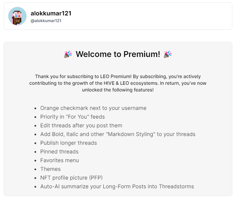Select Priority in "For You" feeds item
This screenshot has height=197, width=237.
click(72, 117)
